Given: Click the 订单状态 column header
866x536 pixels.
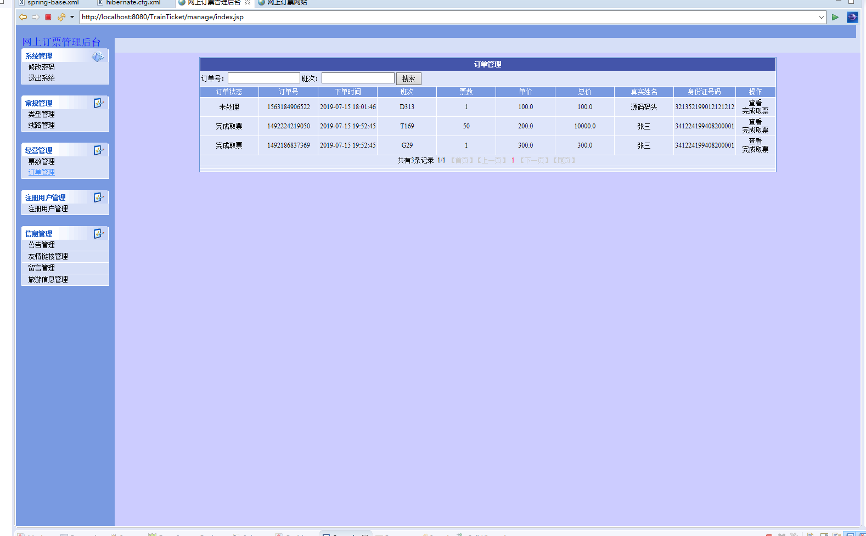Looking at the screenshot, I should coord(229,92).
